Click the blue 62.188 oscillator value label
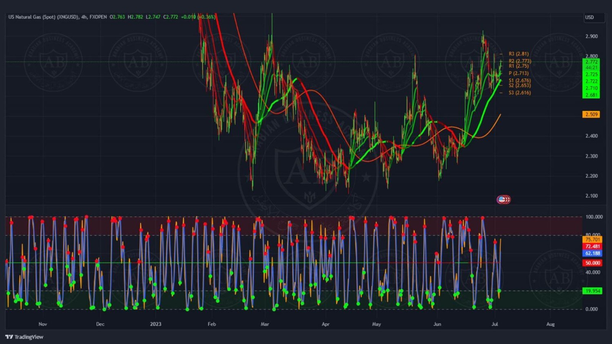This screenshot has height=344, width=612. [x=592, y=254]
